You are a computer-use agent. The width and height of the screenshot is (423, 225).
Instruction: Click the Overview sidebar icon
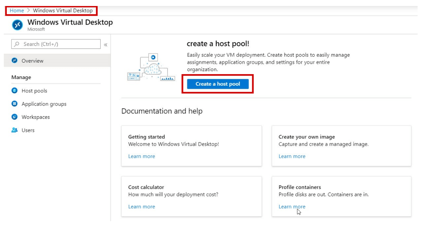click(14, 60)
